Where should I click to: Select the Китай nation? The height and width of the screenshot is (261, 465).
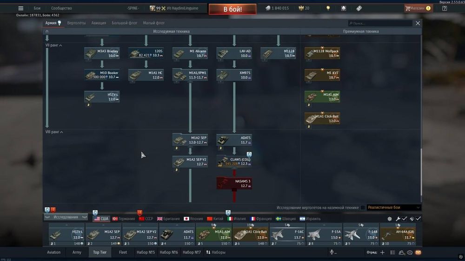coord(215,219)
